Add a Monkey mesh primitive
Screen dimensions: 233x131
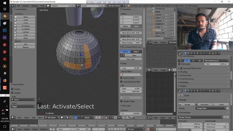pyautogui.click(x=24, y=47)
